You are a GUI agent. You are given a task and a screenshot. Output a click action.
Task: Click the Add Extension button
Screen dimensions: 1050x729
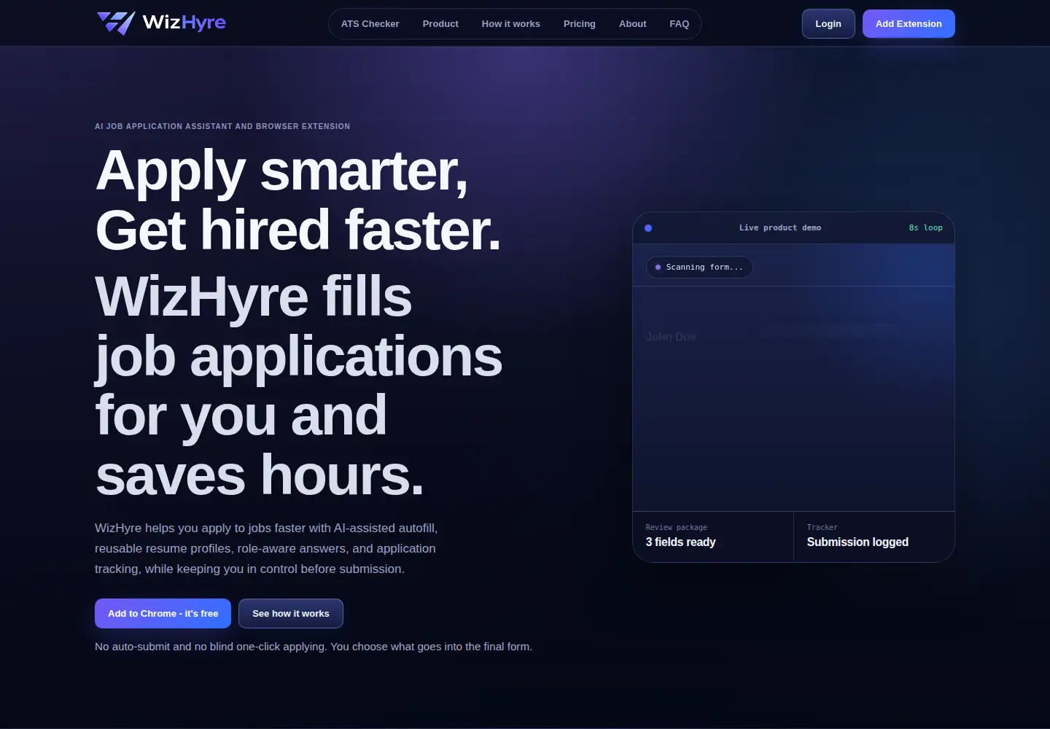(909, 24)
